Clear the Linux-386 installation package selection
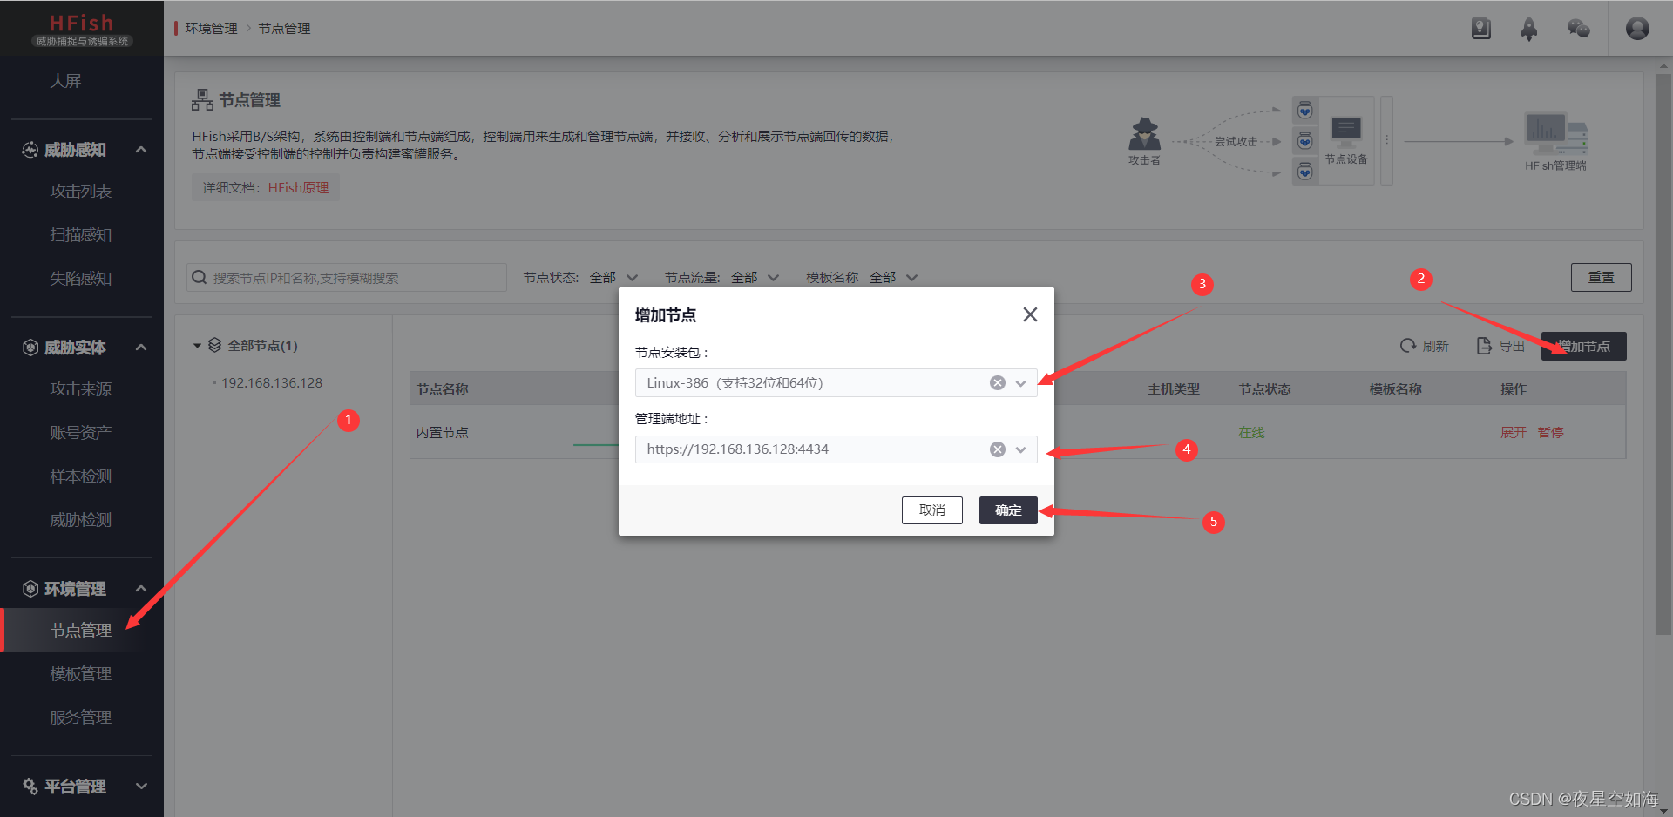 pyautogui.click(x=997, y=382)
